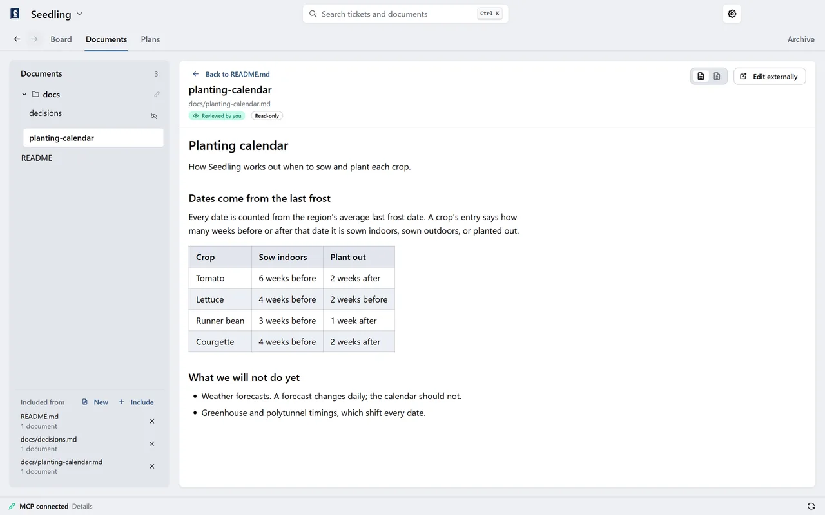825x515 pixels.
Task: Click the Tomato table cell
Action: 220,278
